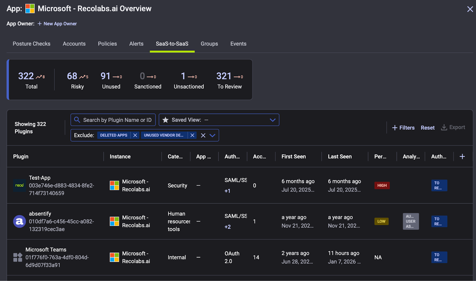
Task: Add Filters to the plugin list
Action: click(403, 128)
